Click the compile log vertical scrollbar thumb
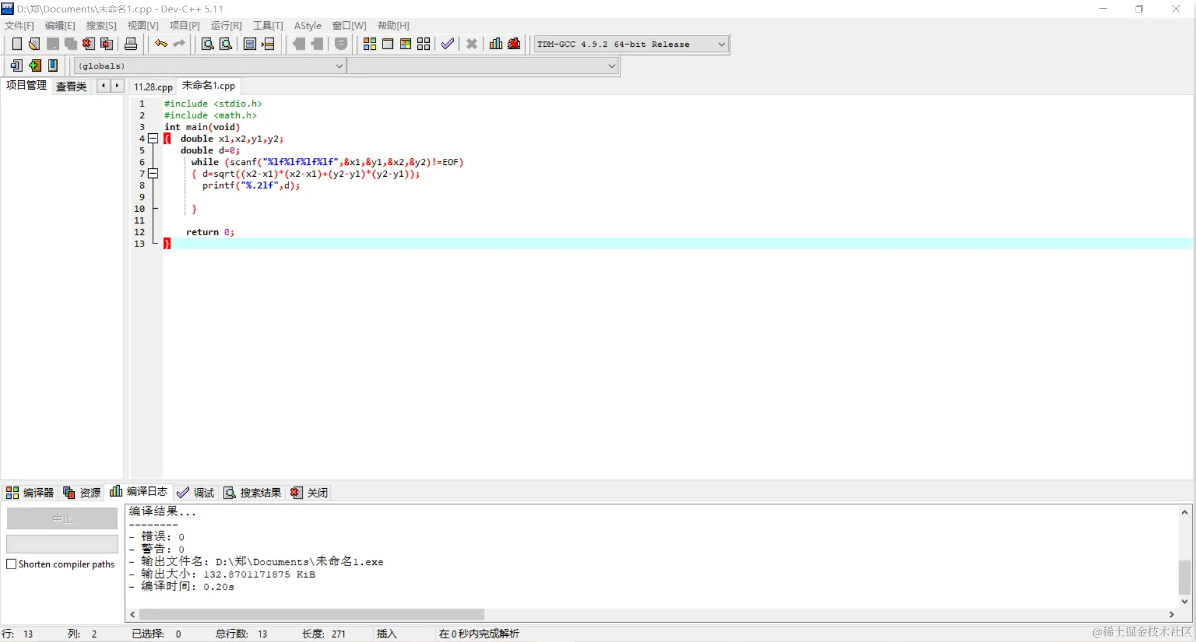 (x=1185, y=577)
